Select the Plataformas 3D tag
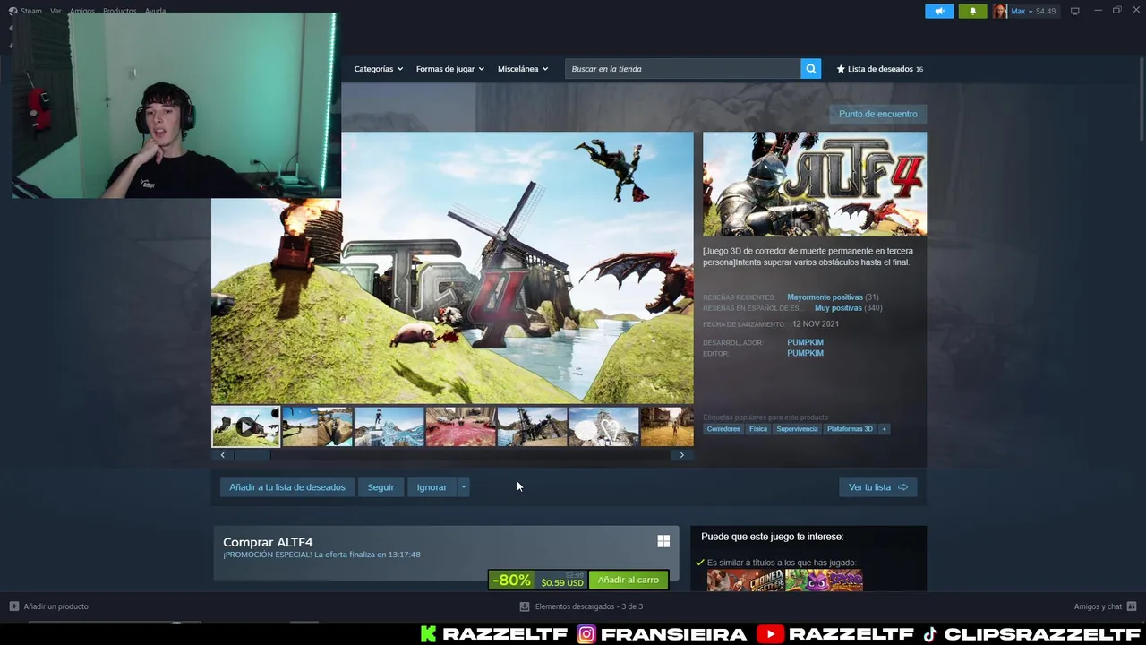 (x=850, y=429)
